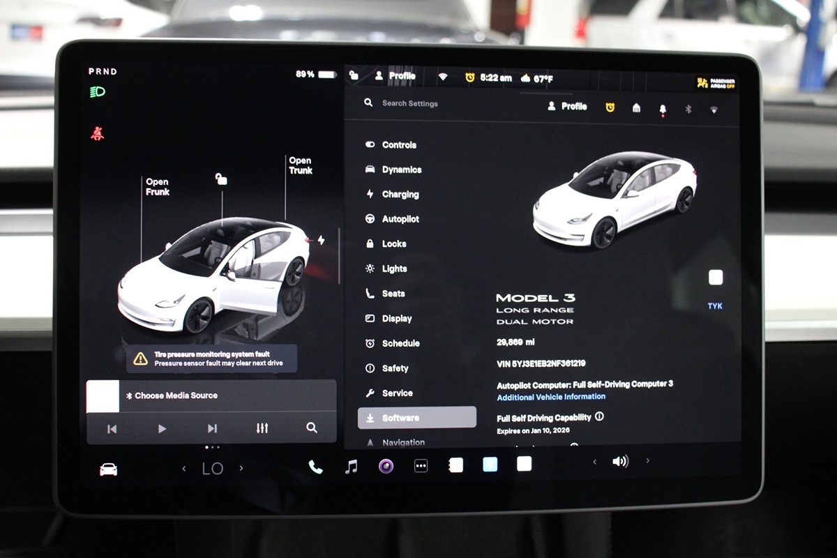The height and width of the screenshot is (558, 837).
Task: Open the music note app
Action: coord(352,466)
